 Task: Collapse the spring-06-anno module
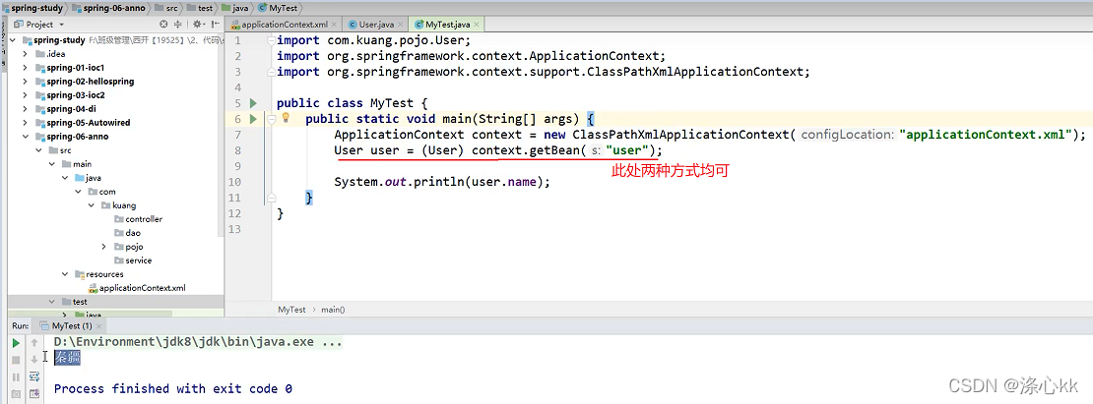click(26, 137)
